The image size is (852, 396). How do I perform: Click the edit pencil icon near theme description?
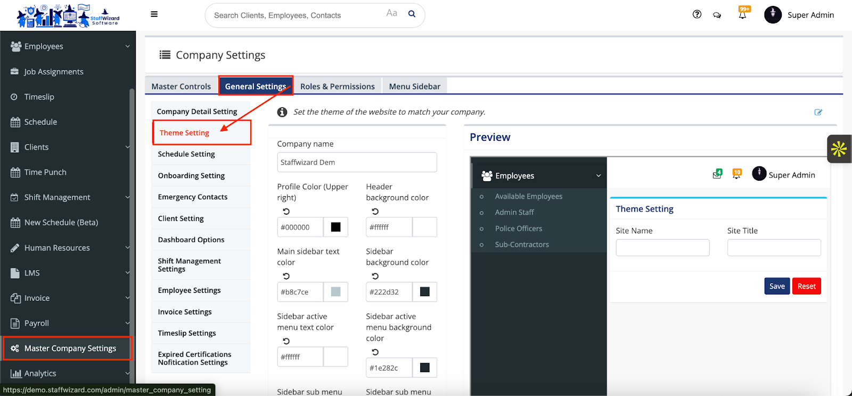point(818,112)
